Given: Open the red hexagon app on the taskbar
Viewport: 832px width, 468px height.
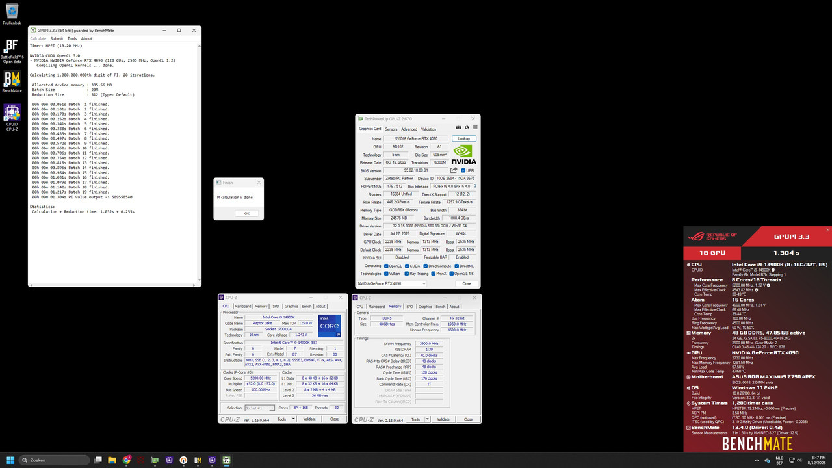Looking at the screenshot, I should click(x=140, y=460).
